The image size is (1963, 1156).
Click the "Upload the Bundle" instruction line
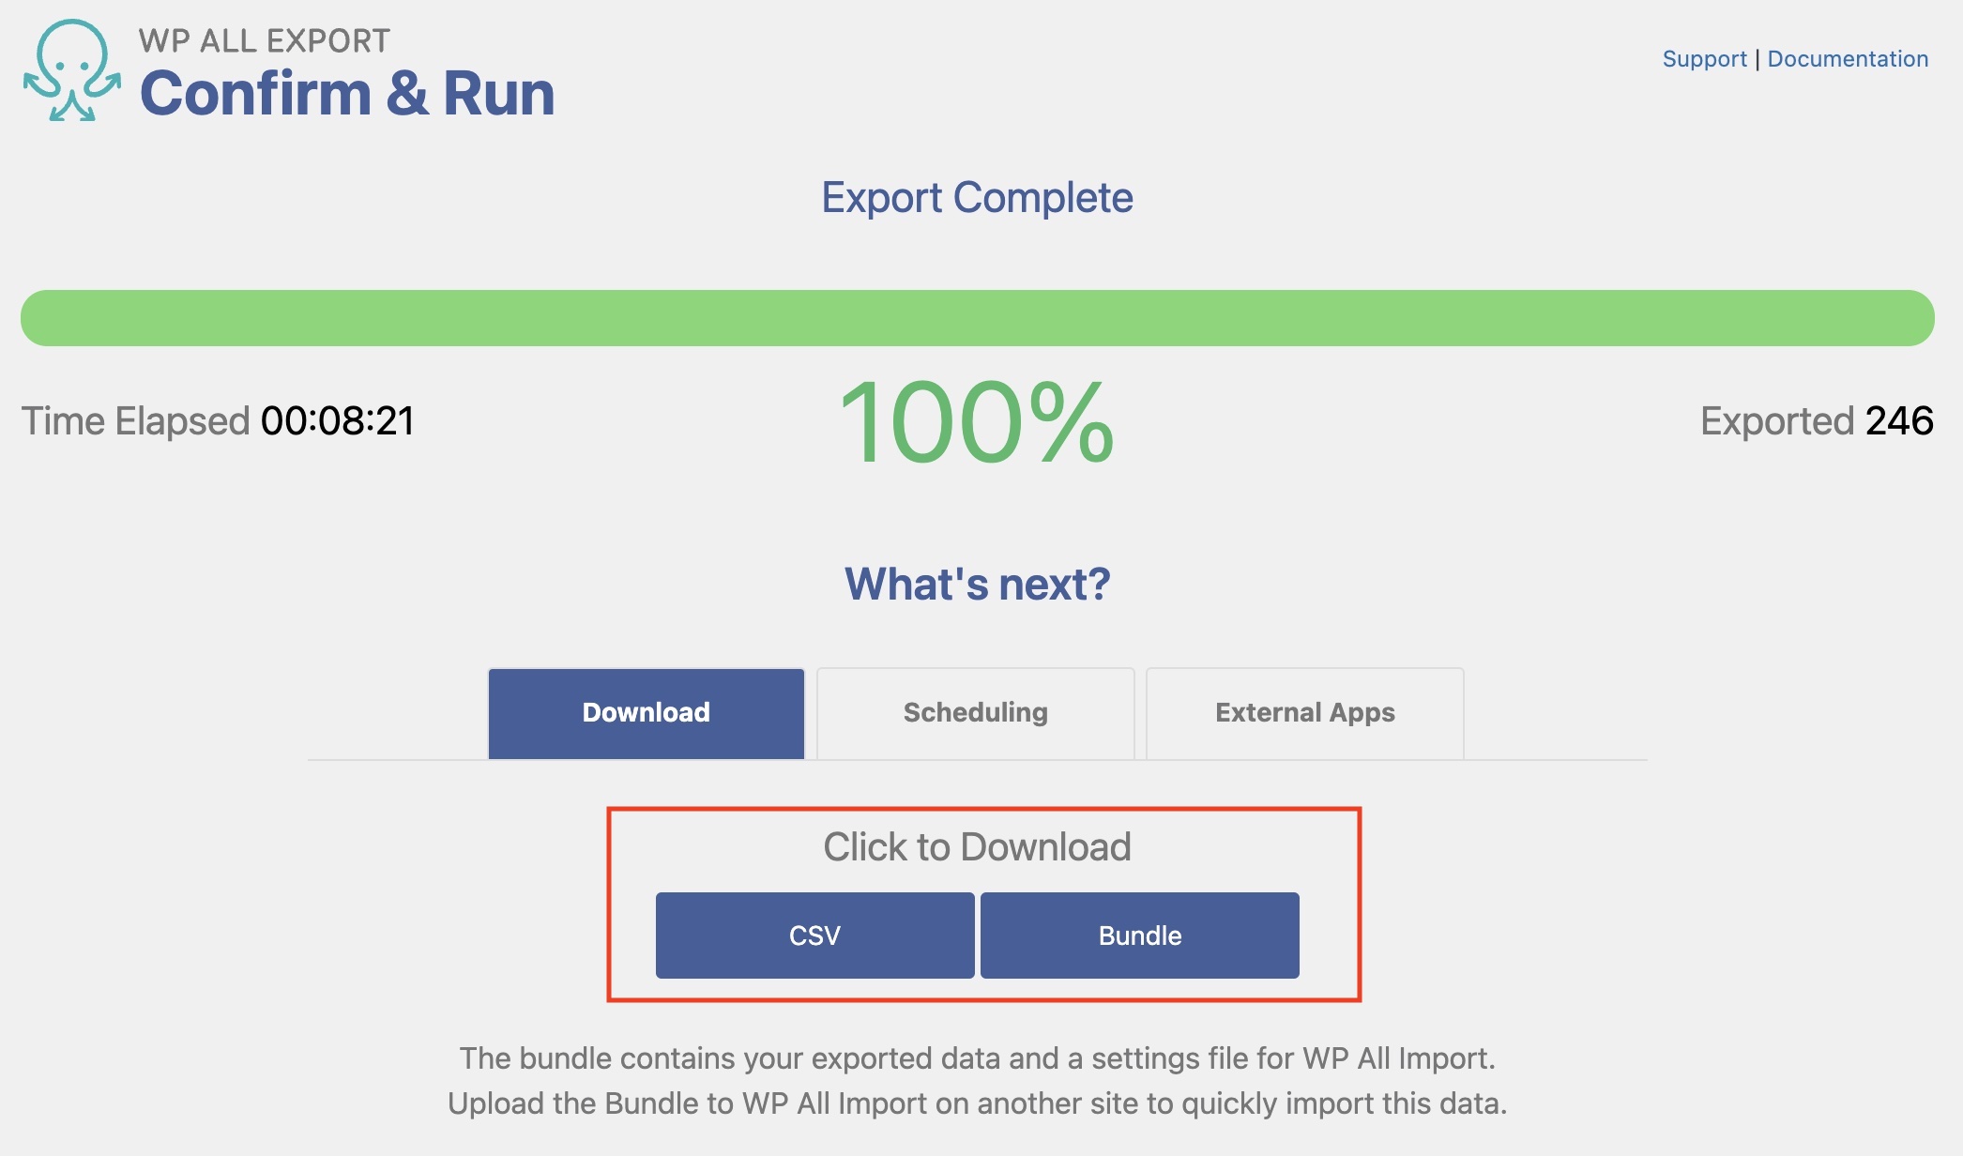[x=978, y=1103]
